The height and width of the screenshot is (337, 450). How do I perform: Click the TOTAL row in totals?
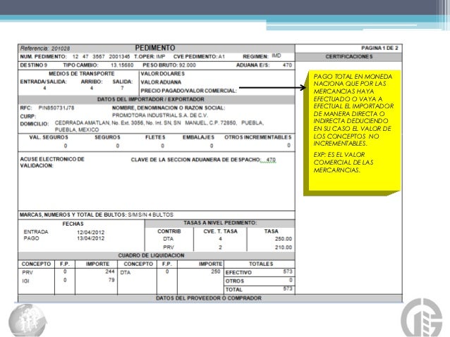(259, 289)
